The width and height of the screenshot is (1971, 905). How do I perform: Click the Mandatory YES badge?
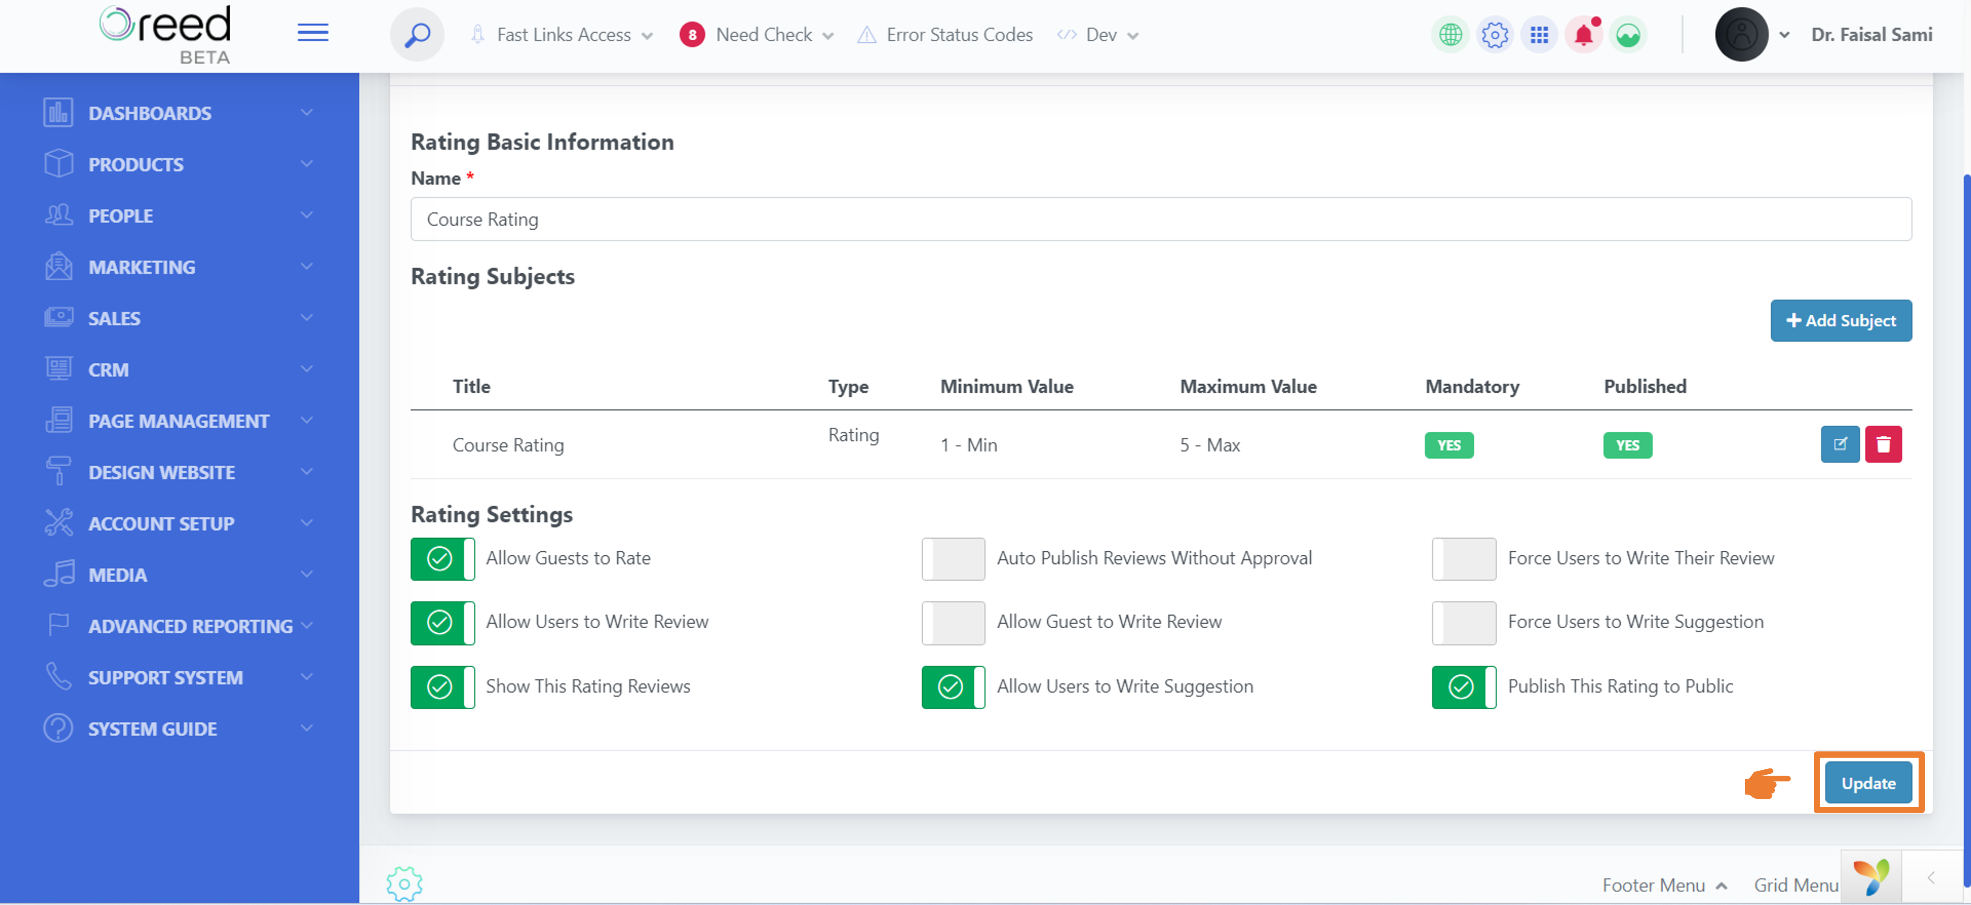(x=1448, y=445)
